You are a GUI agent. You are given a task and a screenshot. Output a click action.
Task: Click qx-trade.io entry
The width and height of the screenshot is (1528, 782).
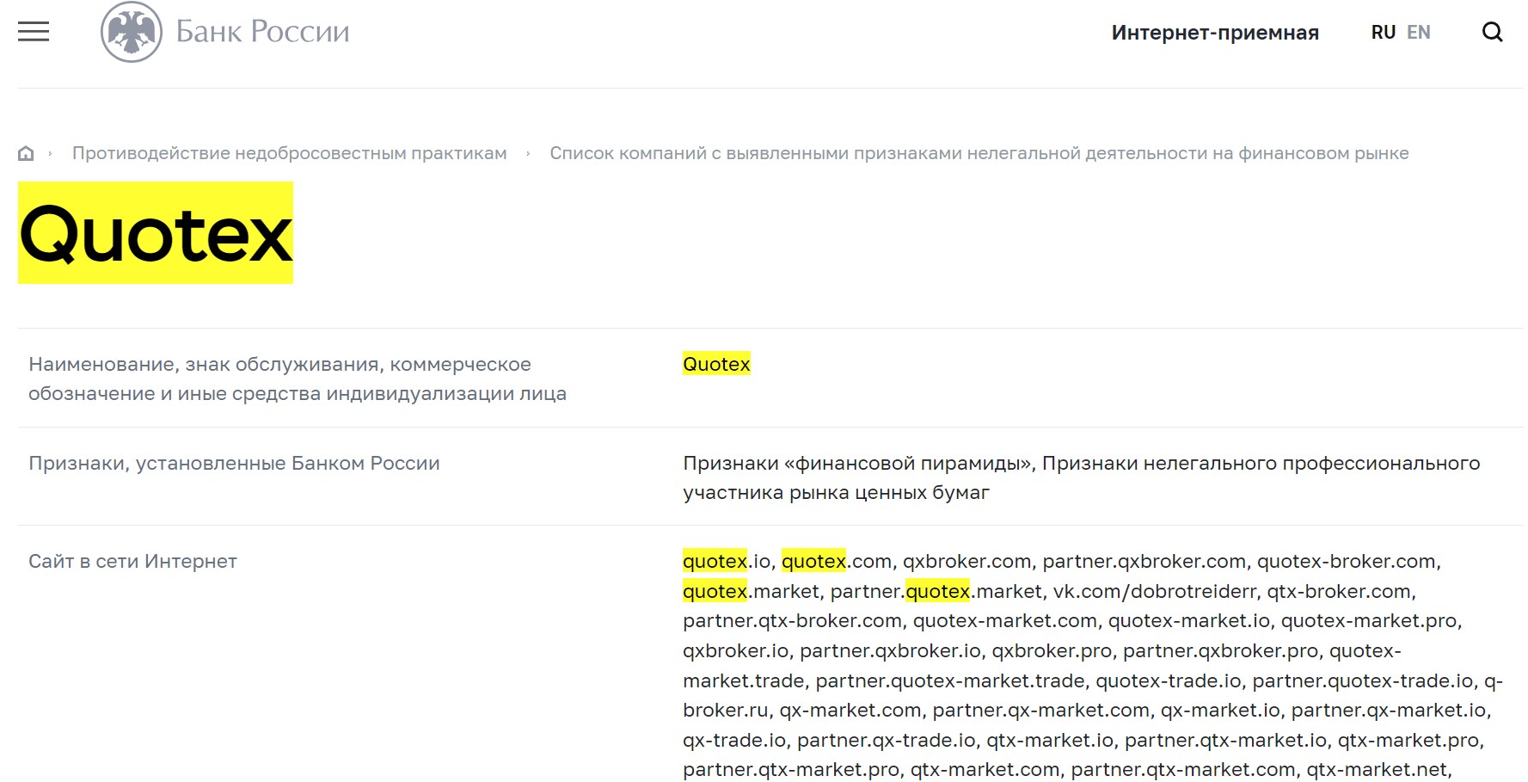tap(734, 740)
